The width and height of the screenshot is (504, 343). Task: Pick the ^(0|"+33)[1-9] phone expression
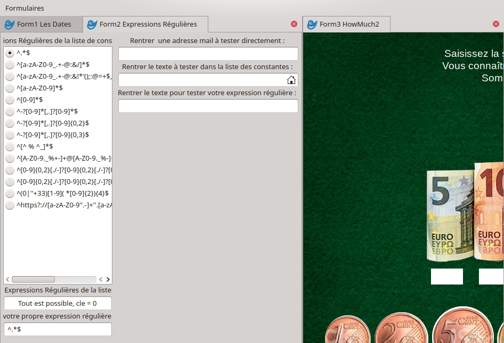click(10, 194)
